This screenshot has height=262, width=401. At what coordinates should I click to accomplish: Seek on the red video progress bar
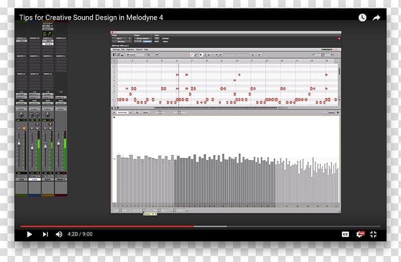coord(107,226)
